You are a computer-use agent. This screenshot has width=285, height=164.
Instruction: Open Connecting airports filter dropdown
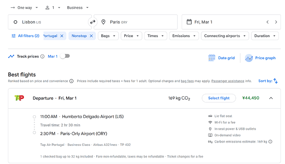tap(225, 36)
